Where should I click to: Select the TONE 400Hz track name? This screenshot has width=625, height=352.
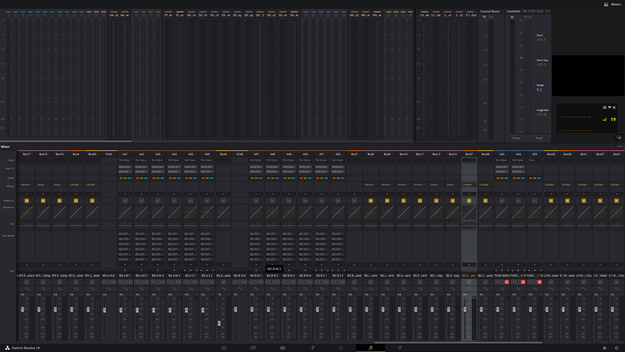pyautogui.click(x=501, y=275)
